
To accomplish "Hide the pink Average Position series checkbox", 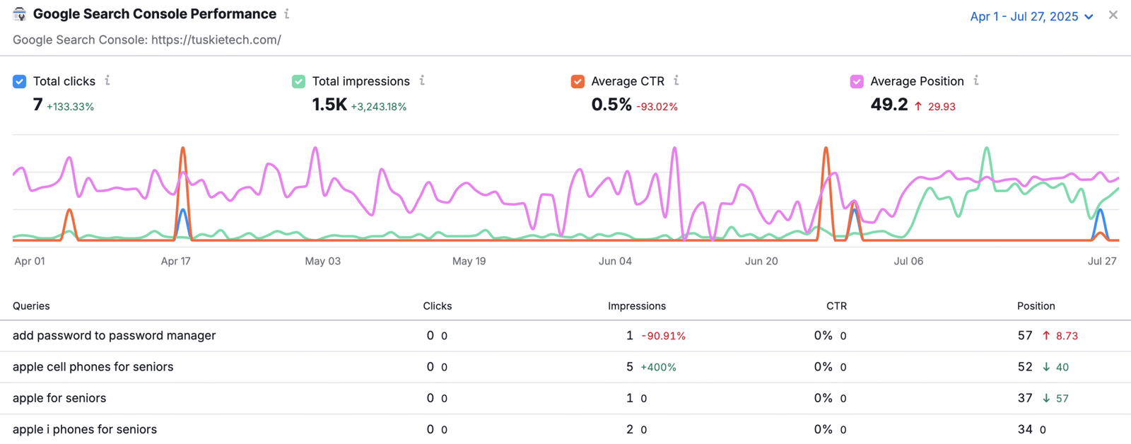I will point(857,81).
